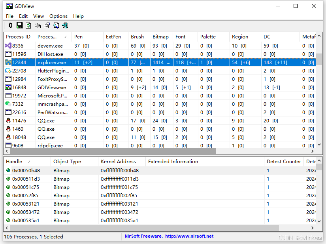Click the '105 Processes, 1 Selected' status text
Image resolution: width=326 pixels, height=244 pixels.
(34, 237)
